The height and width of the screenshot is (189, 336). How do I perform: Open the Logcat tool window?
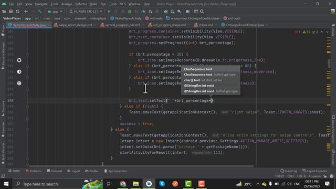coord(73,171)
